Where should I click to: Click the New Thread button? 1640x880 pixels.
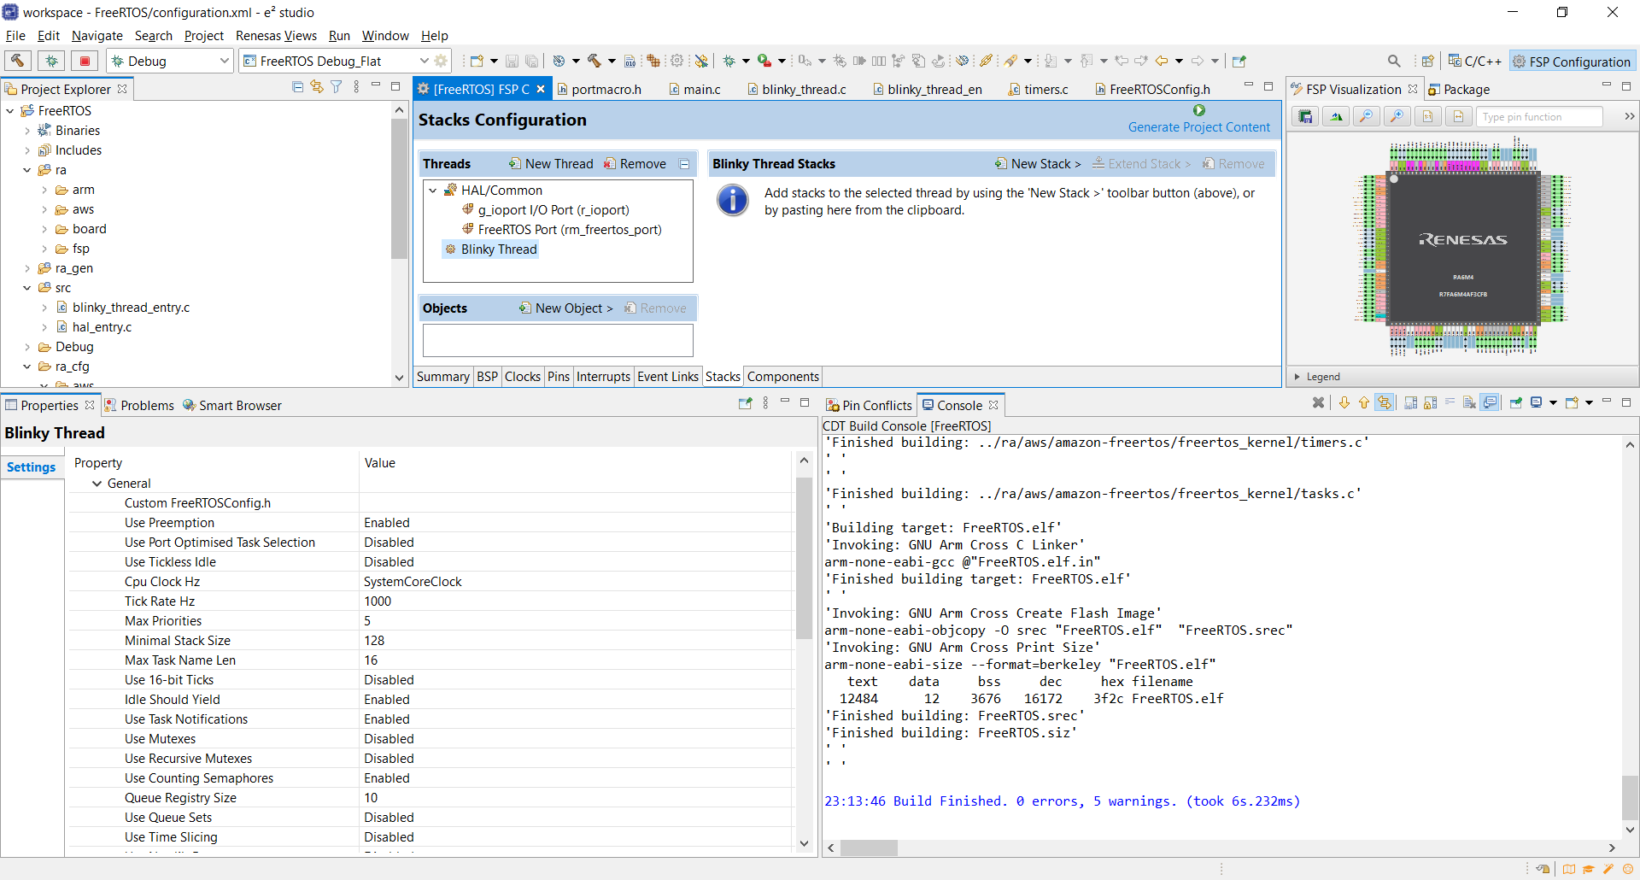(551, 164)
